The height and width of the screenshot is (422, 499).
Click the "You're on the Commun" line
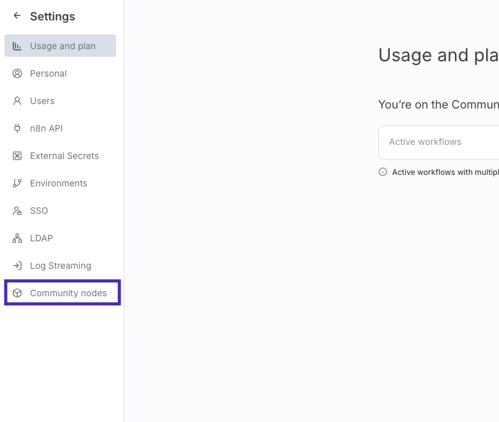tap(438, 105)
